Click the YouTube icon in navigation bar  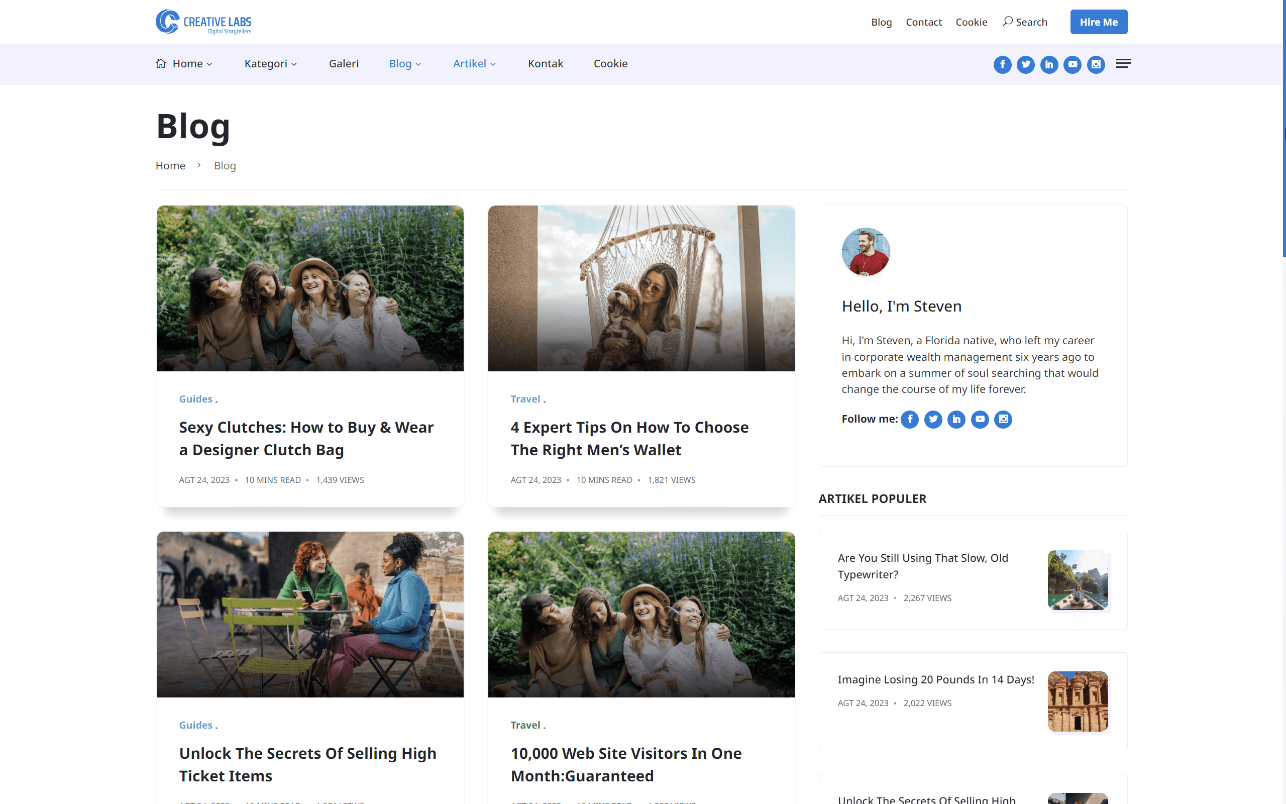click(1073, 64)
